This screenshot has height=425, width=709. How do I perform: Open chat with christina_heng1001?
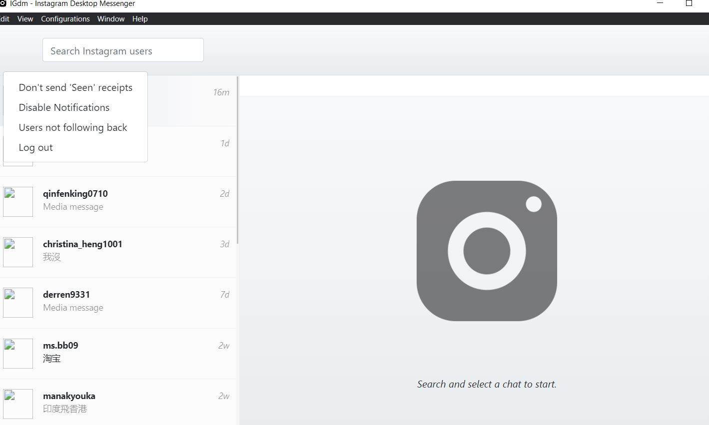118,252
